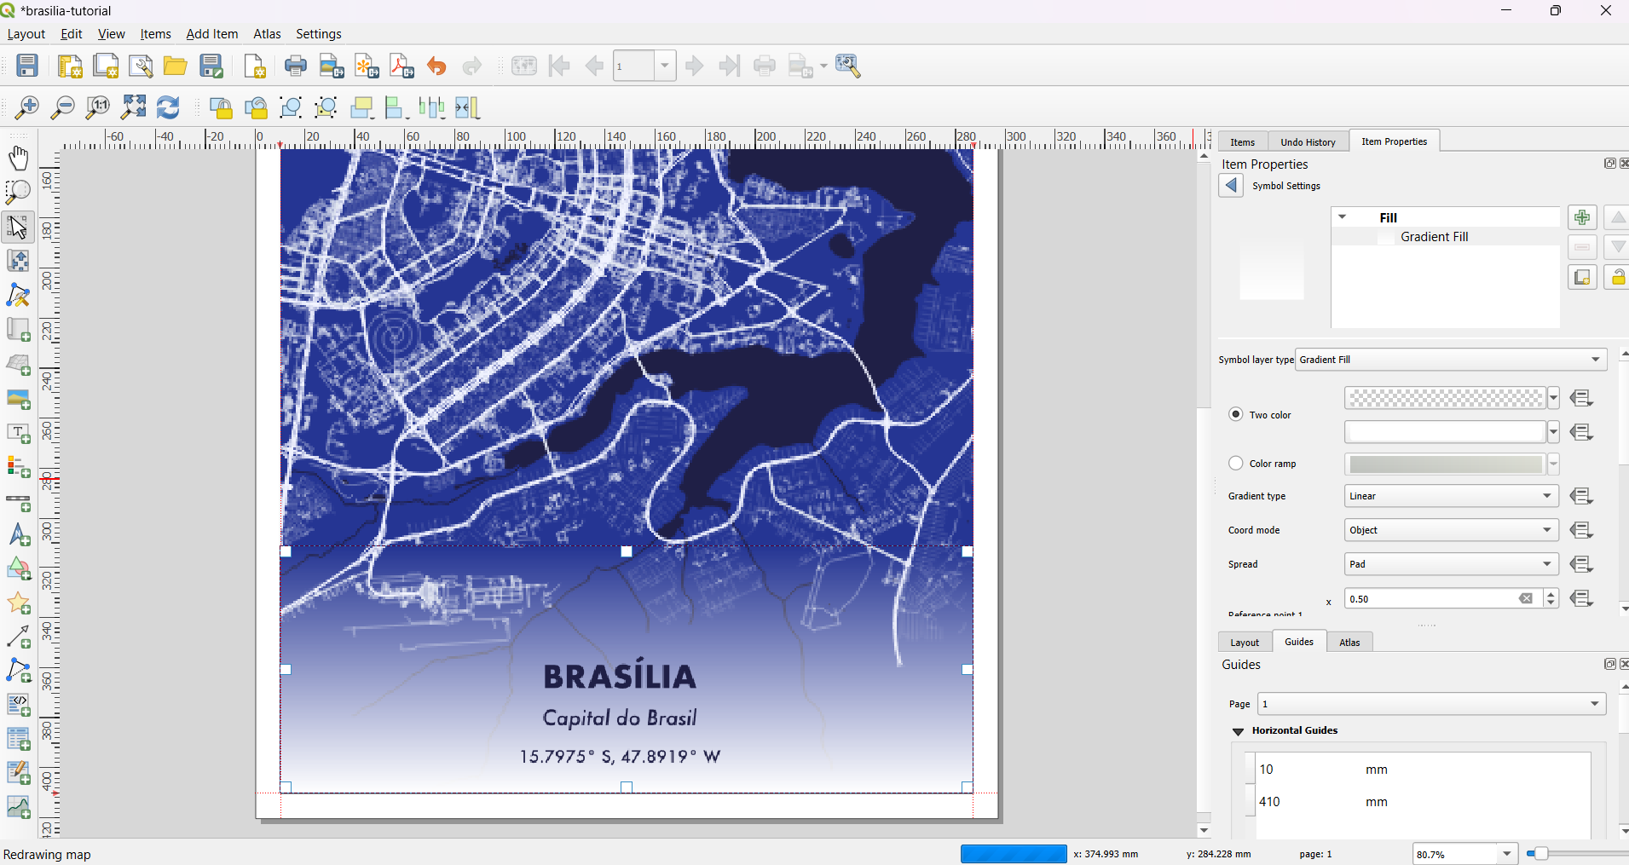
Task: Open the atlas page number dropdown
Action: click(x=666, y=66)
